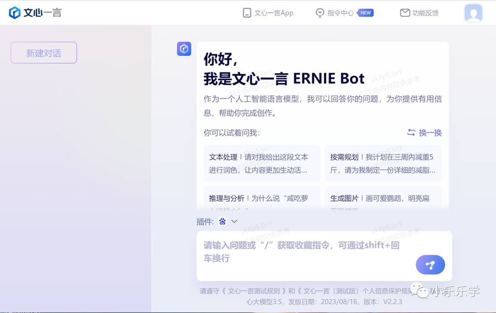
Task: Expand the 插件 dropdown chevron
Action: point(234,221)
